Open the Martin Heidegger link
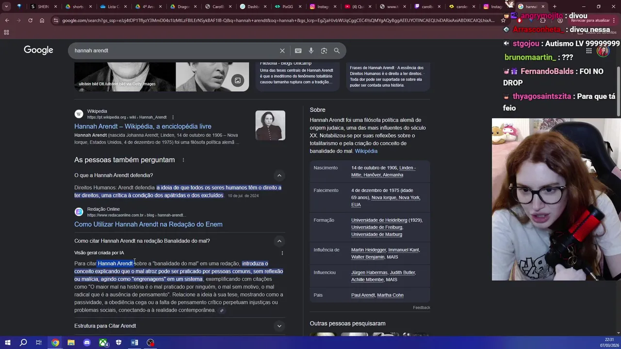Viewport: 621px width, 349px height. (x=368, y=250)
